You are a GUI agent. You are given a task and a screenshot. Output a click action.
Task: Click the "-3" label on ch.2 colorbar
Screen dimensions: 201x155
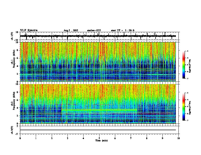pyautogui.click(x=187, y=93)
